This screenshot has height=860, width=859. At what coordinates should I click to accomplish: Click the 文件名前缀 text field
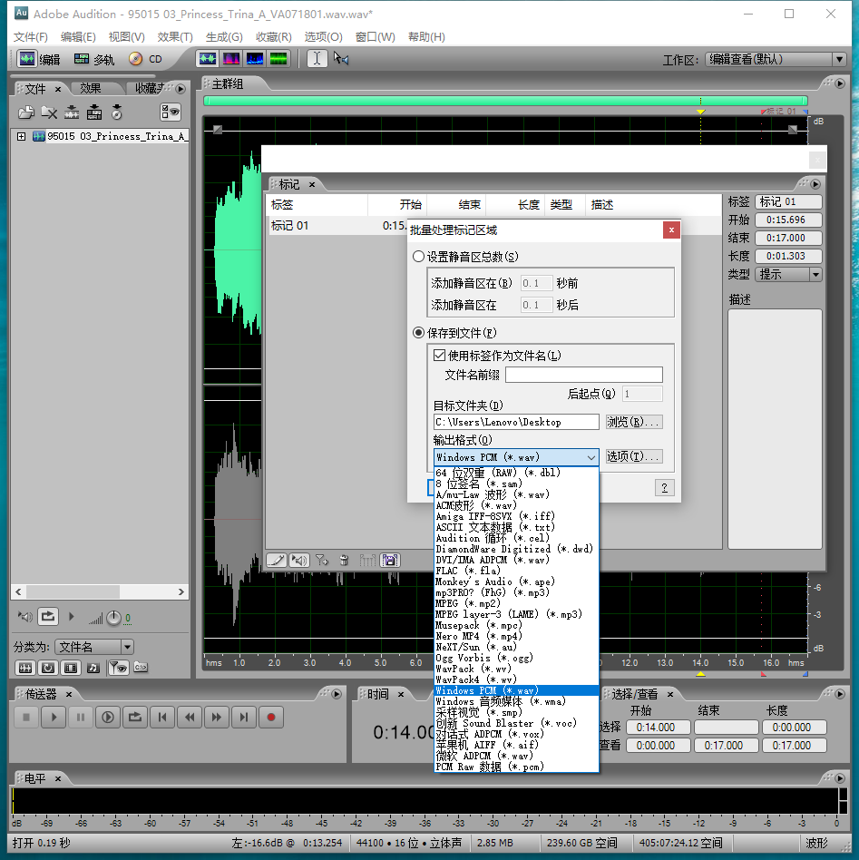pyautogui.click(x=583, y=375)
